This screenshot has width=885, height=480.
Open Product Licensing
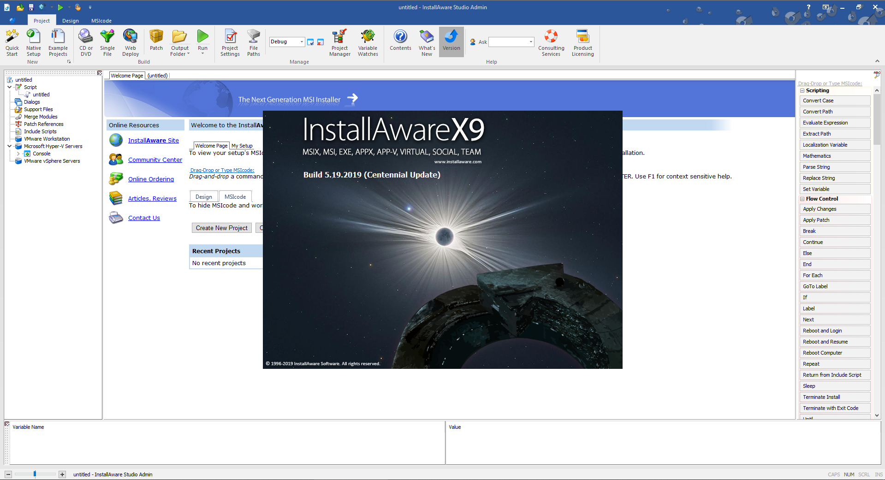(x=583, y=42)
